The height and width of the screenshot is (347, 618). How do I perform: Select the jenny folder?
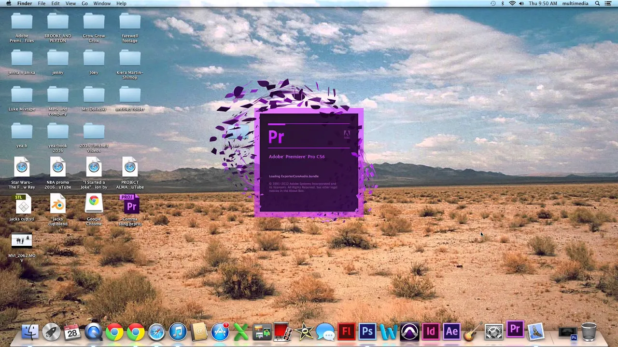click(x=58, y=62)
